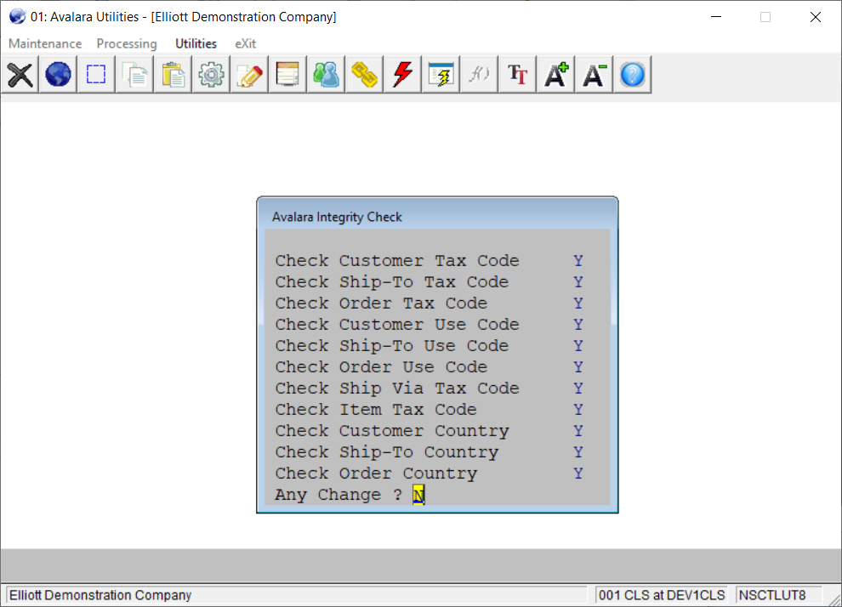Open the TT font selection icon

click(x=517, y=75)
